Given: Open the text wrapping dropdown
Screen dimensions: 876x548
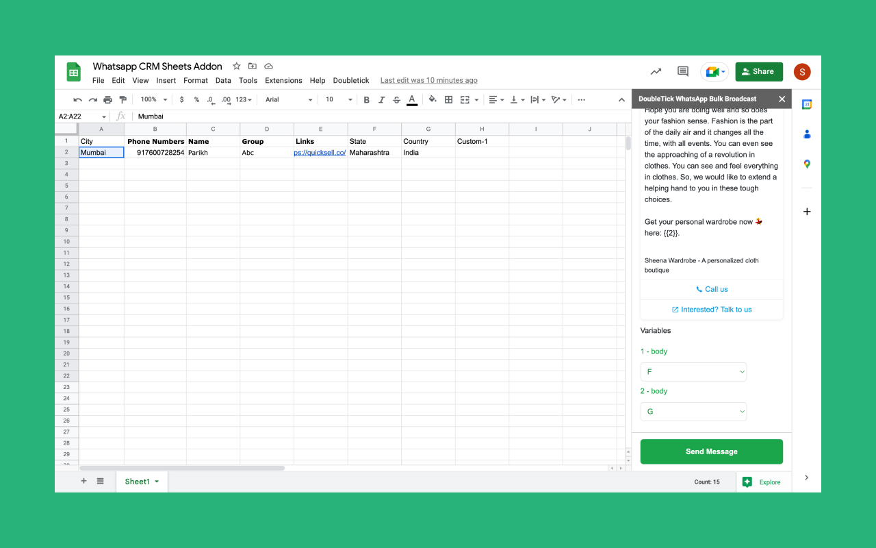Looking at the screenshot, I should click(538, 100).
